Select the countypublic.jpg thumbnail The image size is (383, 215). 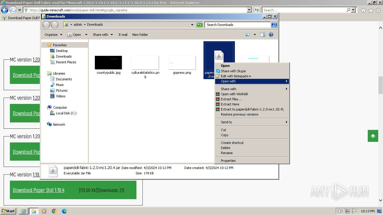click(108, 62)
